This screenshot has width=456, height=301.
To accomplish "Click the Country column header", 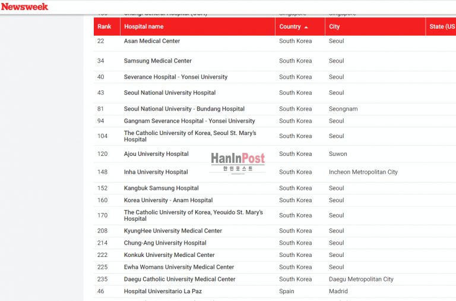I will (290, 27).
